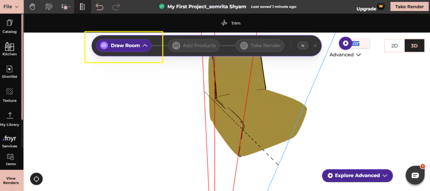Redo the last action

point(116,7)
